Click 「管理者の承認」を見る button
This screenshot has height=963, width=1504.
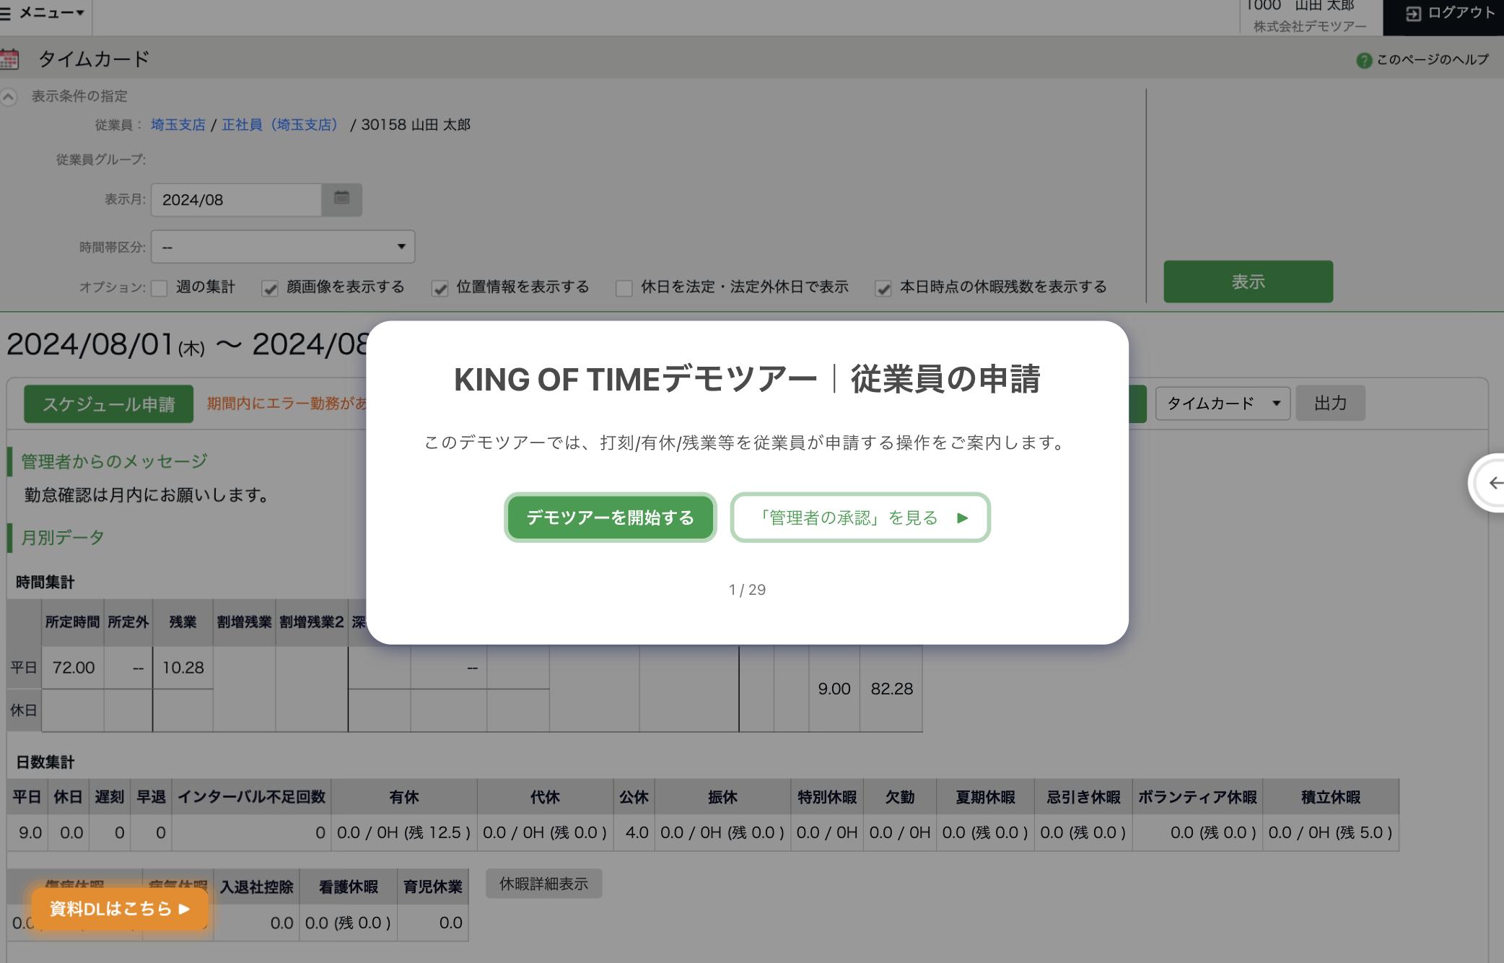tap(860, 518)
